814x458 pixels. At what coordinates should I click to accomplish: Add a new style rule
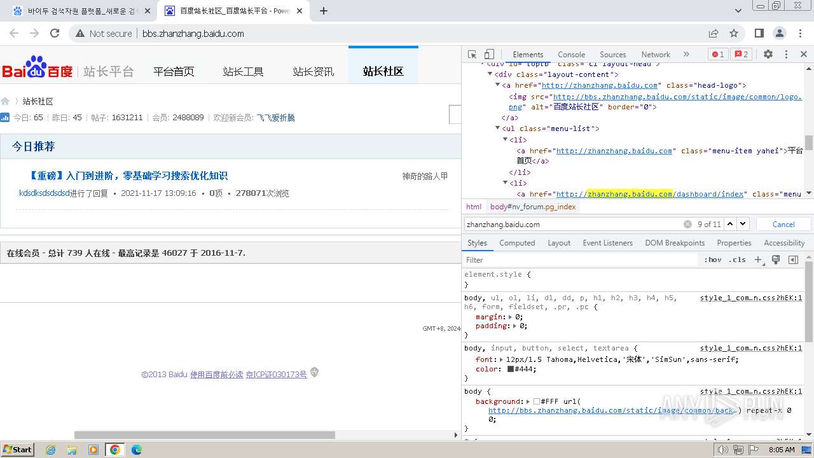point(759,260)
